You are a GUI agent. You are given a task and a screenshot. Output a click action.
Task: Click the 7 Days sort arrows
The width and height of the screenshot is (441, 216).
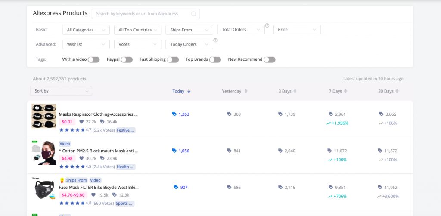pyautogui.click(x=345, y=91)
